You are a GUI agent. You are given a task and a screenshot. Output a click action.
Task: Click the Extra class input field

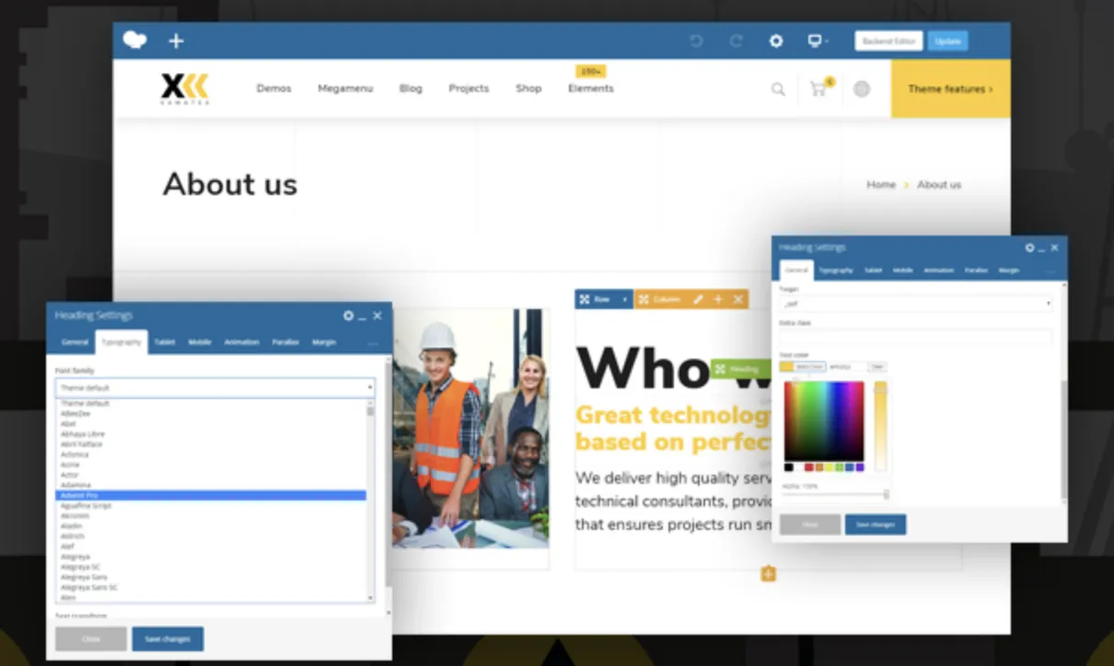pyautogui.click(x=916, y=337)
